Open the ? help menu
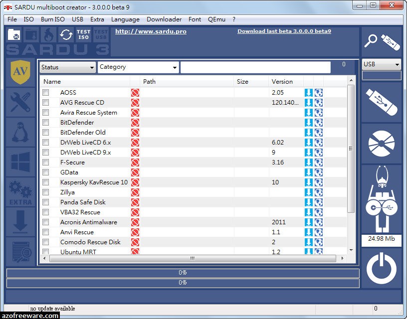Image resolution: width=407 pixels, height=319 pixels. coord(234,19)
